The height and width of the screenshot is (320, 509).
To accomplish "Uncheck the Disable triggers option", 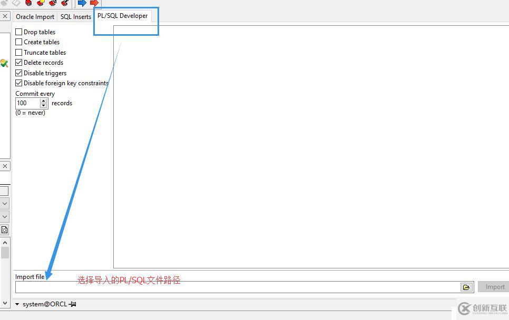I will [x=19, y=73].
